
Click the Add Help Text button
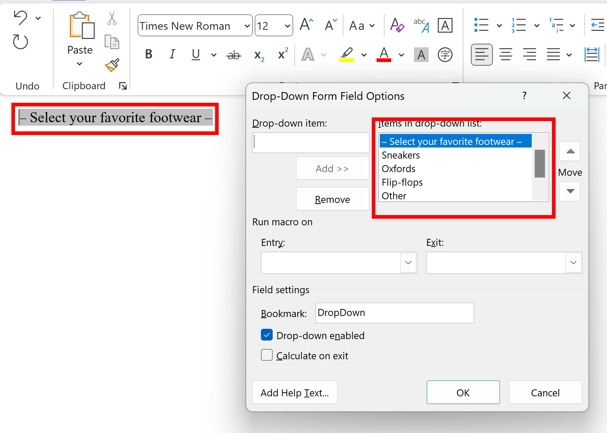click(295, 392)
